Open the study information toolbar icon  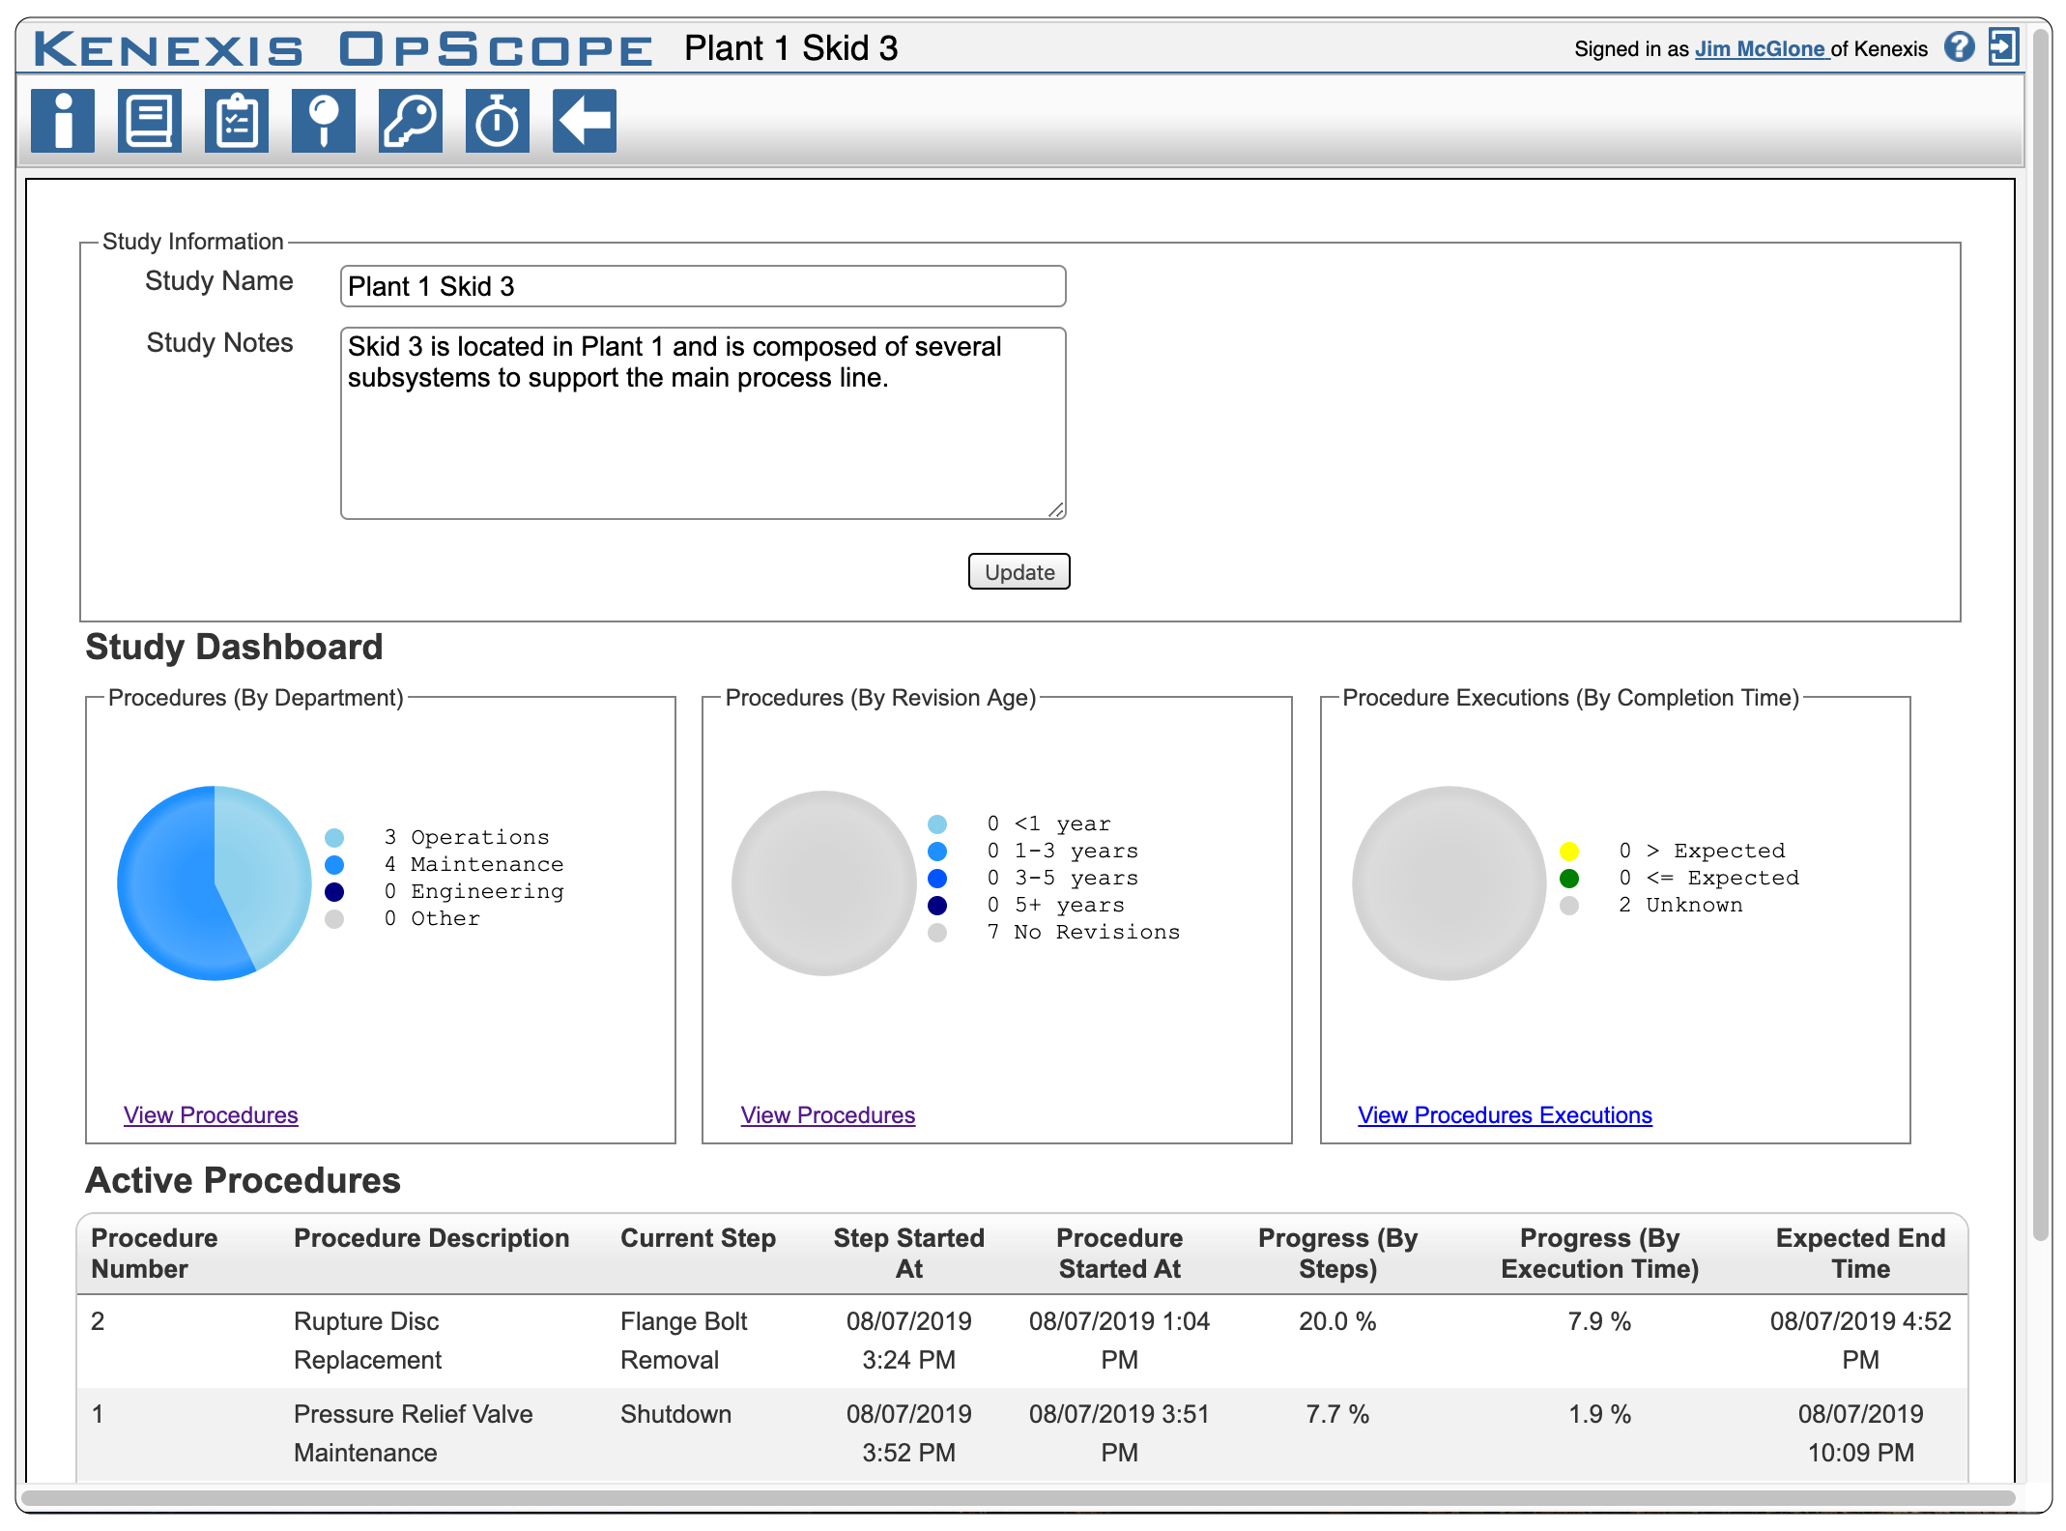click(x=63, y=121)
